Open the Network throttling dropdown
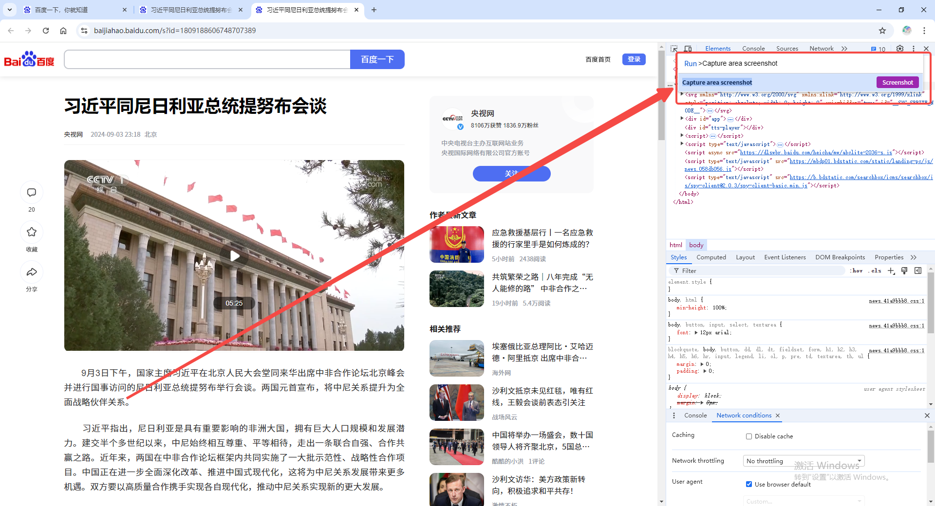The width and height of the screenshot is (935, 506). pyautogui.click(x=804, y=461)
